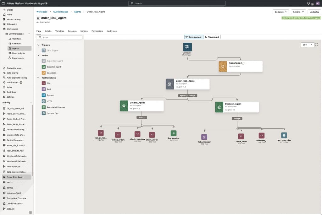Click the check_routes SQL tool icon
The image size is (322, 215).
(152, 135)
